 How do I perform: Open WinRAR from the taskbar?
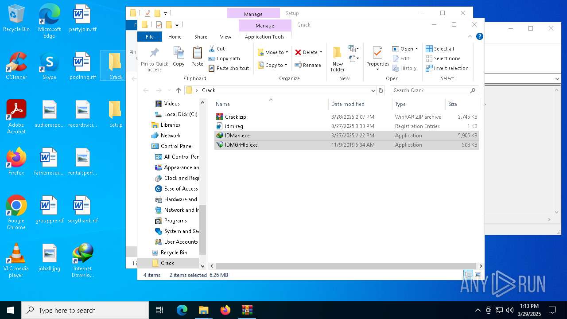click(x=247, y=310)
